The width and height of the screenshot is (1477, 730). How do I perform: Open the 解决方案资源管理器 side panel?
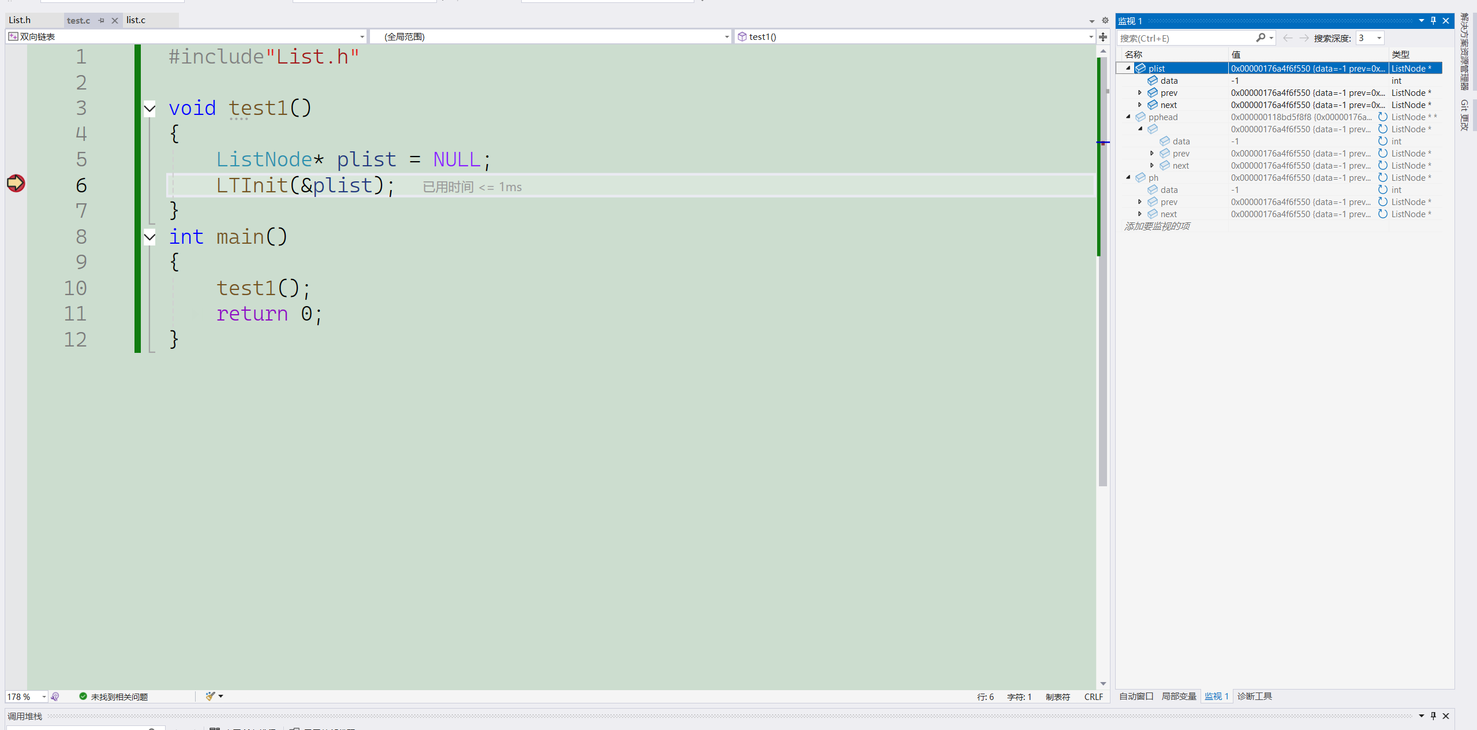pos(1464,52)
